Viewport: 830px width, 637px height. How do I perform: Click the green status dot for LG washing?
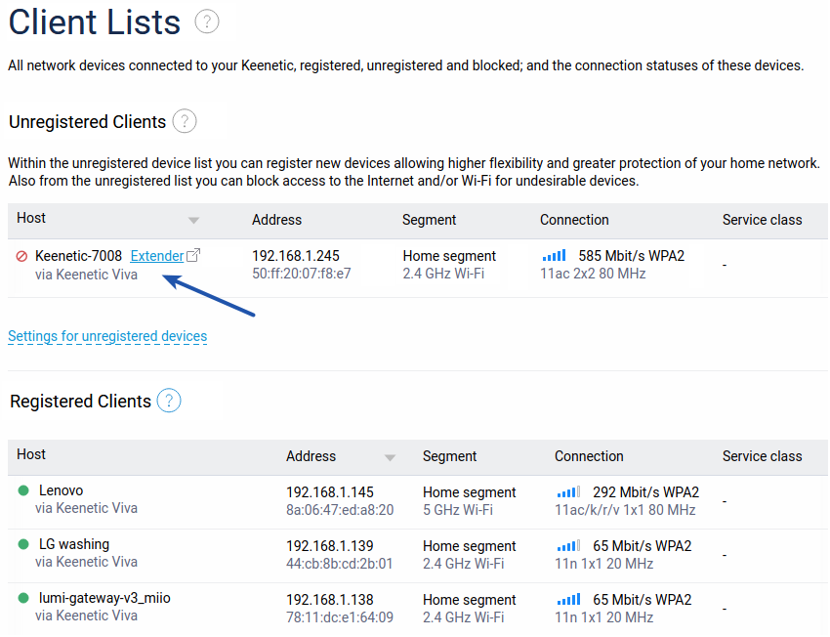point(23,544)
